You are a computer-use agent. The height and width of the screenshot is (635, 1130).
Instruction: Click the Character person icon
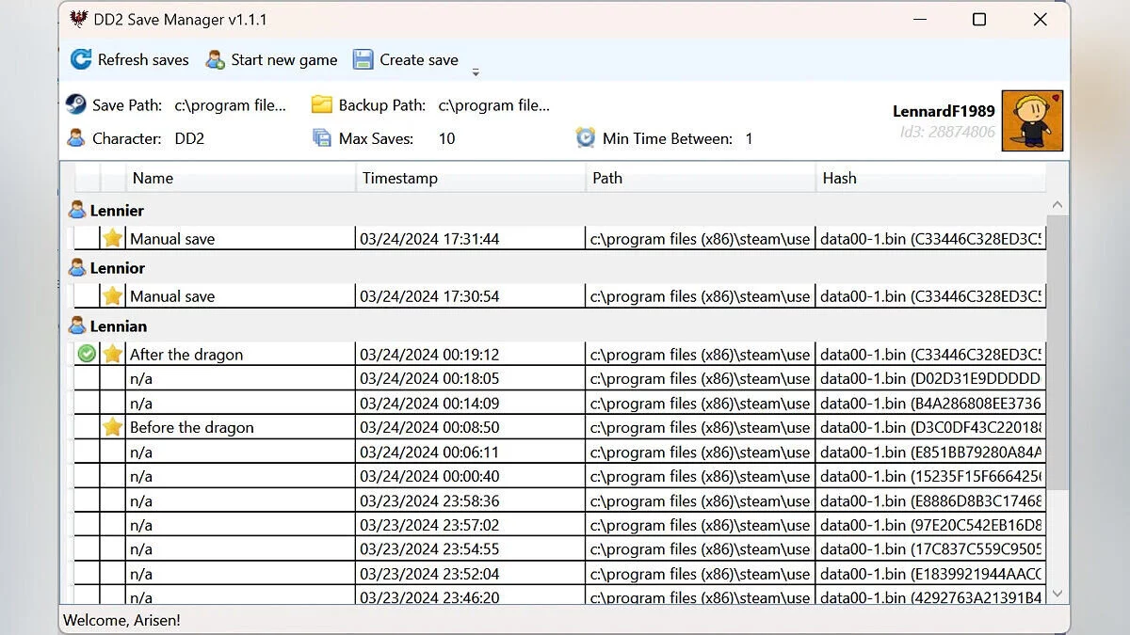pyautogui.click(x=76, y=138)
